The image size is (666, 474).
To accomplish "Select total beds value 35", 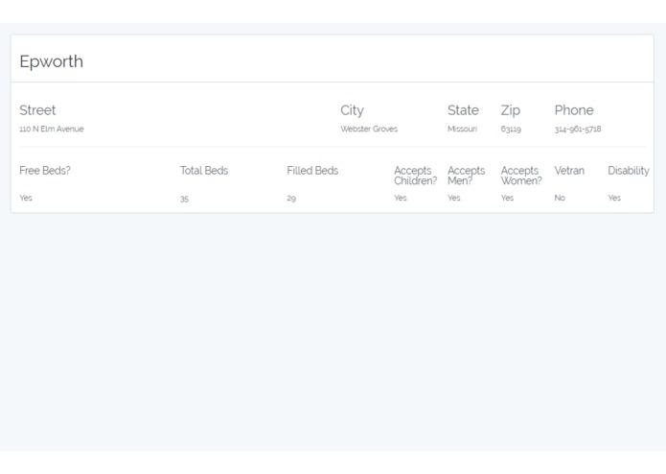I will tap(184, 199).
